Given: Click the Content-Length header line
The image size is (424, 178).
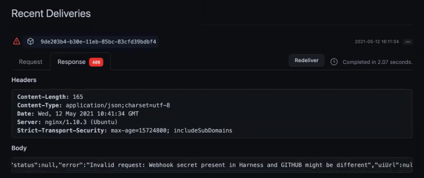Looking at the screenshot, I should pyautogui.click(x=50, y=97).
